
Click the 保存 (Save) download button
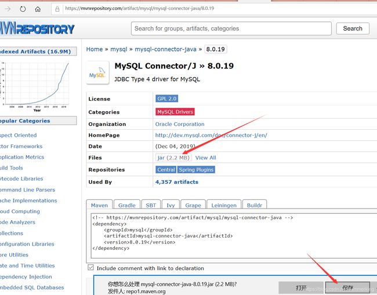tap(347, 287)
